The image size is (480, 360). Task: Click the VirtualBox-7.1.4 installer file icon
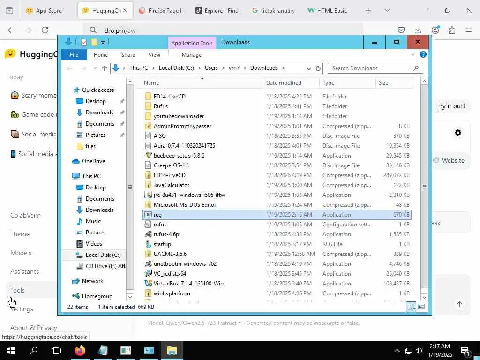148,284
